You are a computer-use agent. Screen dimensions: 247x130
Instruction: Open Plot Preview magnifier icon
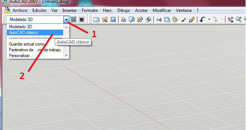(x=132, y=19)
